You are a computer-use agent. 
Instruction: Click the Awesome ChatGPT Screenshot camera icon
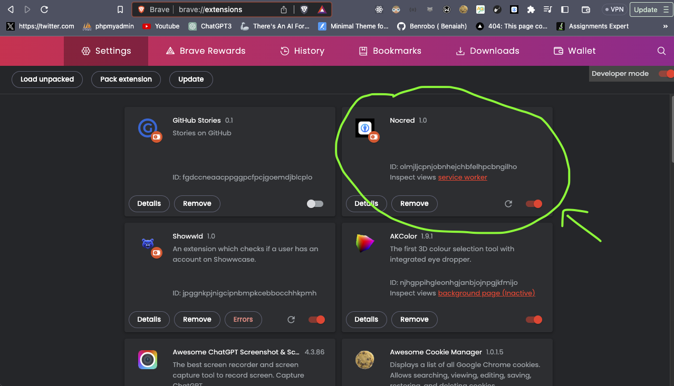pos(148,360)
